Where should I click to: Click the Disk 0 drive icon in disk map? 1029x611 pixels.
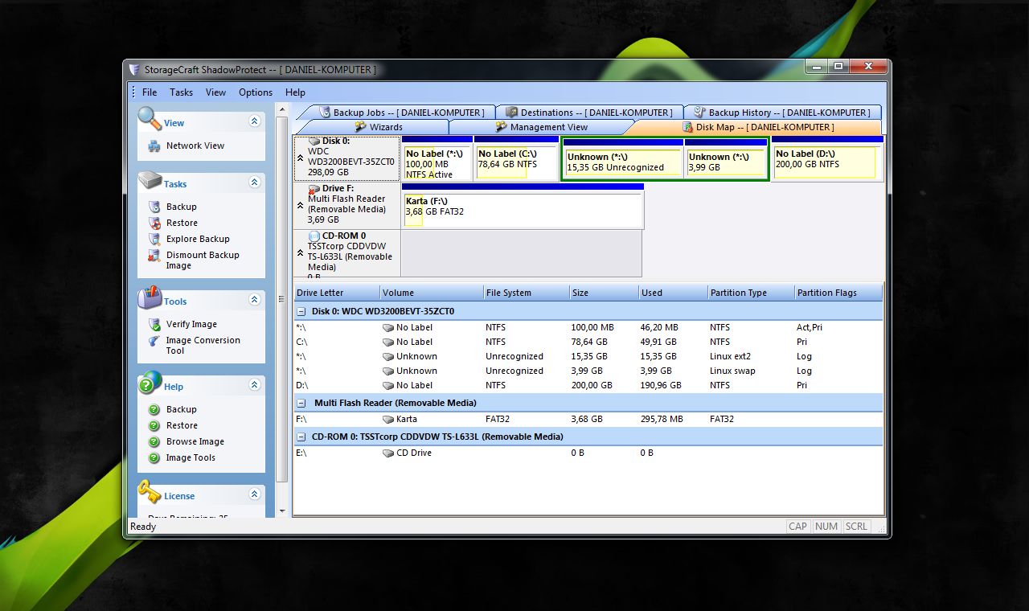tap(314, 141)
